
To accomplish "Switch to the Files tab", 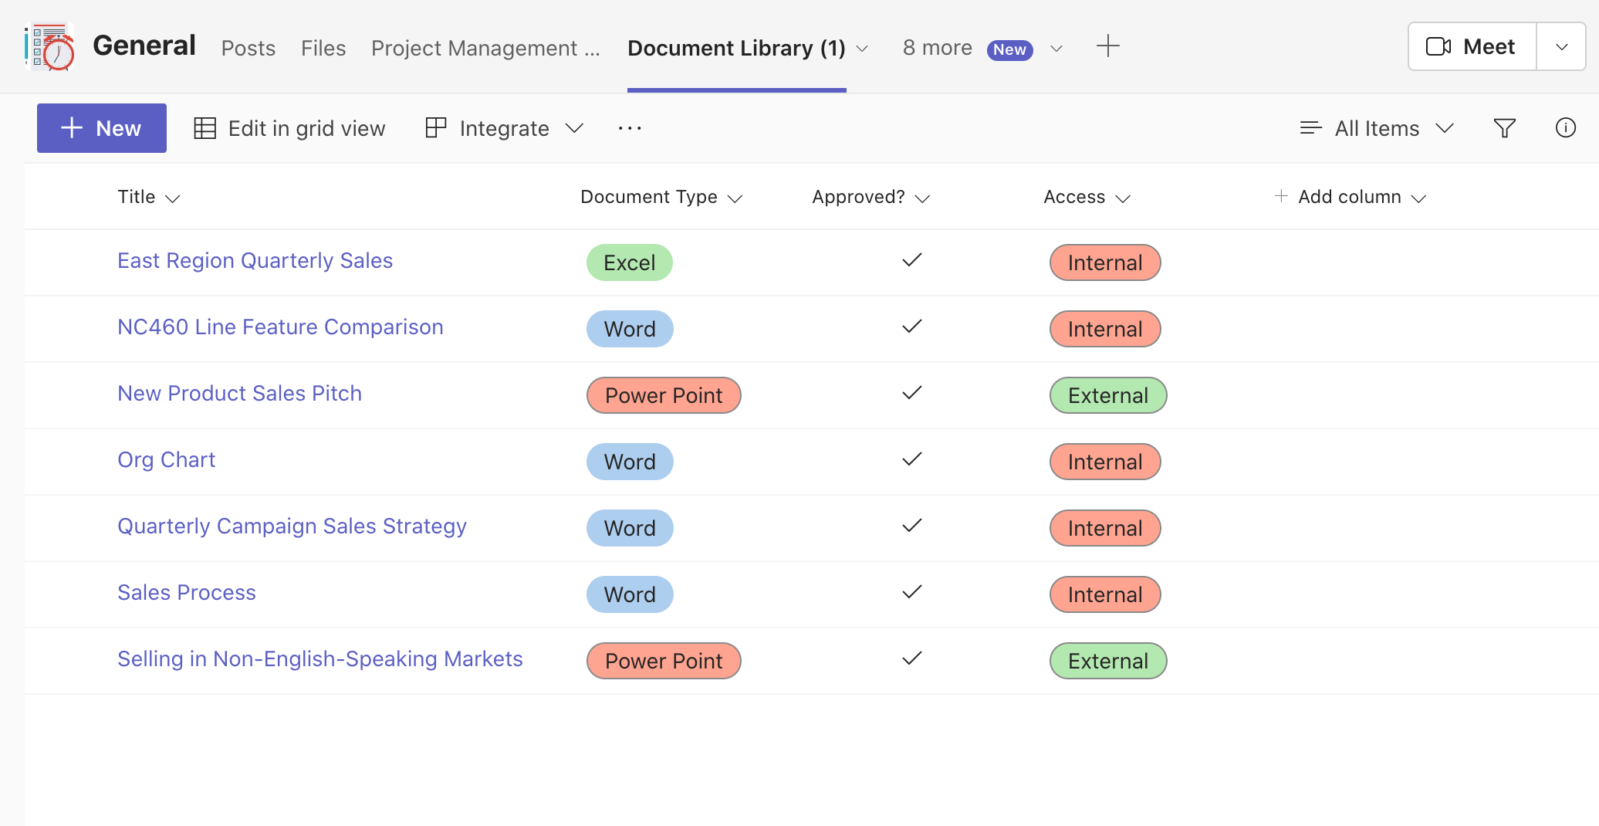I will pyautogui.click(x=323, y=48).
